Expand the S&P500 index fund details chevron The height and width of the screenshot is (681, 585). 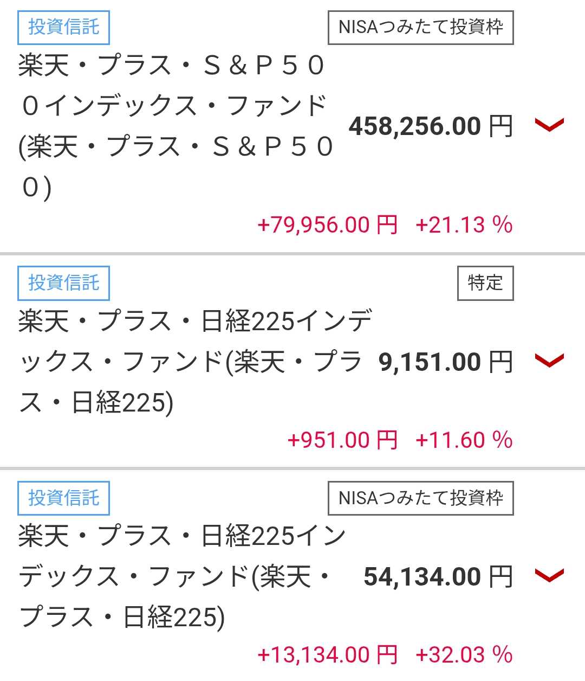coord(549,125)
